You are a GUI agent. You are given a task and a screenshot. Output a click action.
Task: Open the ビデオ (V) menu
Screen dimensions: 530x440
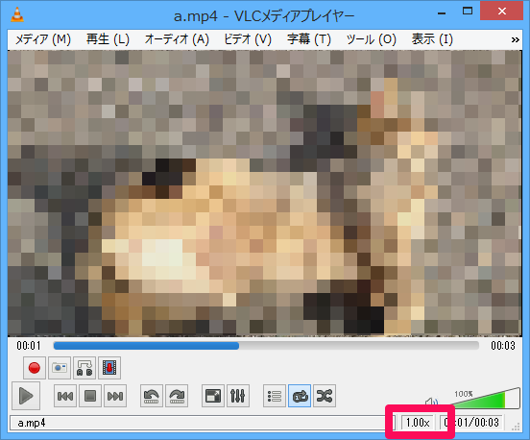(248, 39)
